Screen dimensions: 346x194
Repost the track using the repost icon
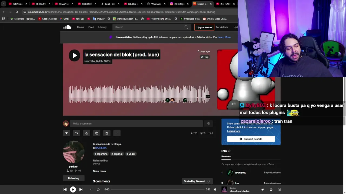point(76,133)
